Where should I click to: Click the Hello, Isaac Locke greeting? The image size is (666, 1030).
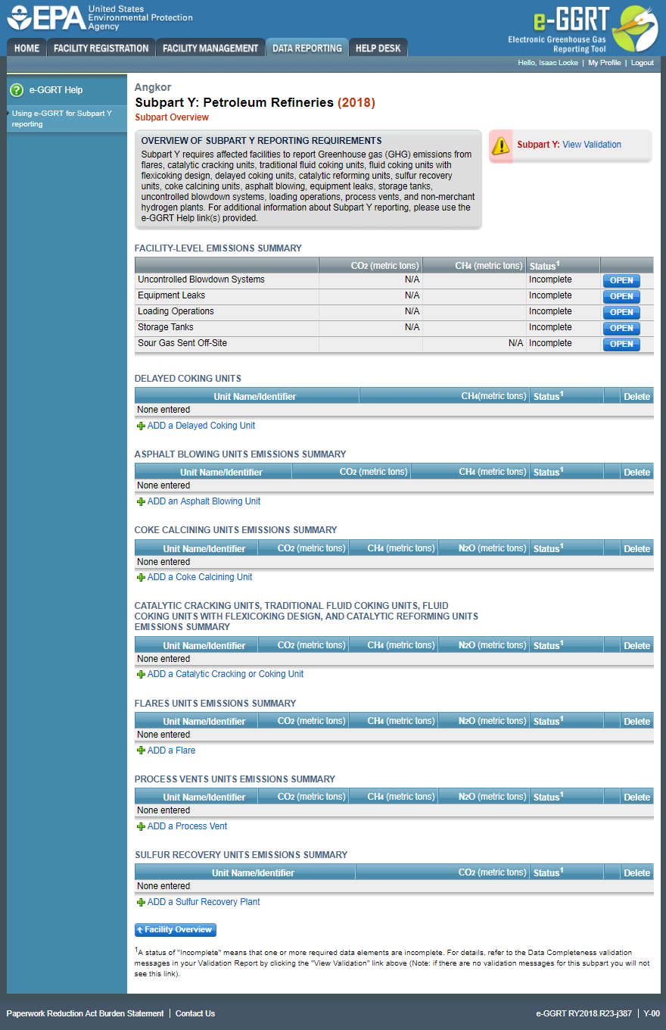pos(549,63)
